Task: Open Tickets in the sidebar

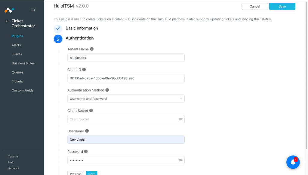Action: [x=17, y=81]
